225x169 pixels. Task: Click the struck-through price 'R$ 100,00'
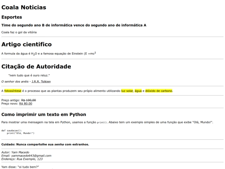click(29, 100)
